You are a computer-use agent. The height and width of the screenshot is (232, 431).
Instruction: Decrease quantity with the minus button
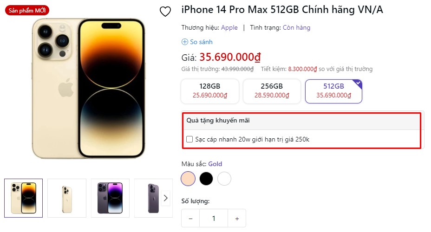coord(190,218)
